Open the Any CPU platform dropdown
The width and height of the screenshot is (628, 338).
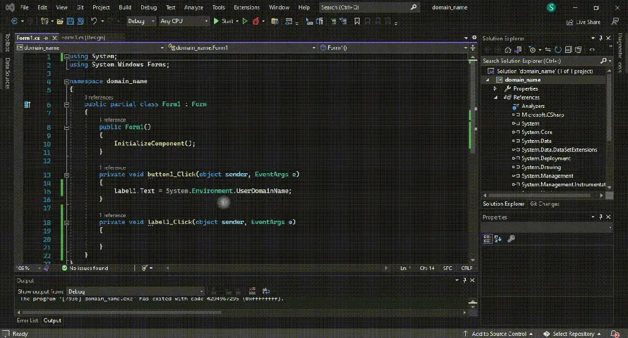click(184, 21)
